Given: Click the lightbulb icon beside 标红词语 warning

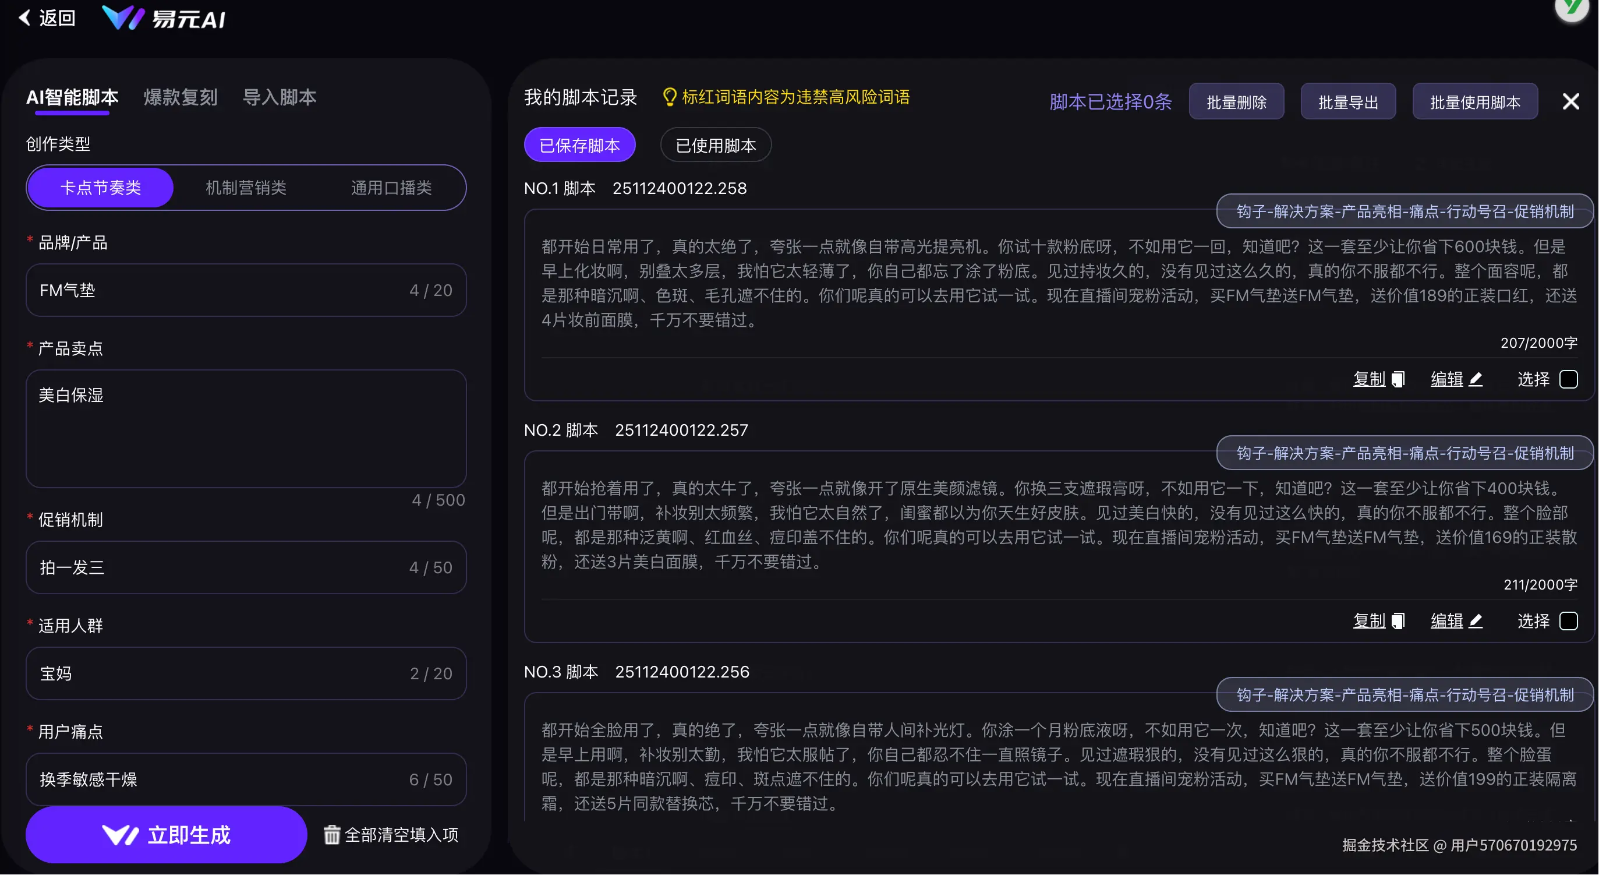Looking at the screenshot, I should 669,97.
